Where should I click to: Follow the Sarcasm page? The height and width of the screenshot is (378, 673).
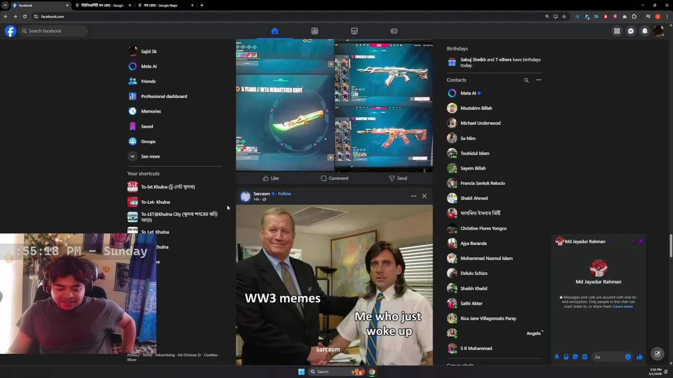click(284, 194)
